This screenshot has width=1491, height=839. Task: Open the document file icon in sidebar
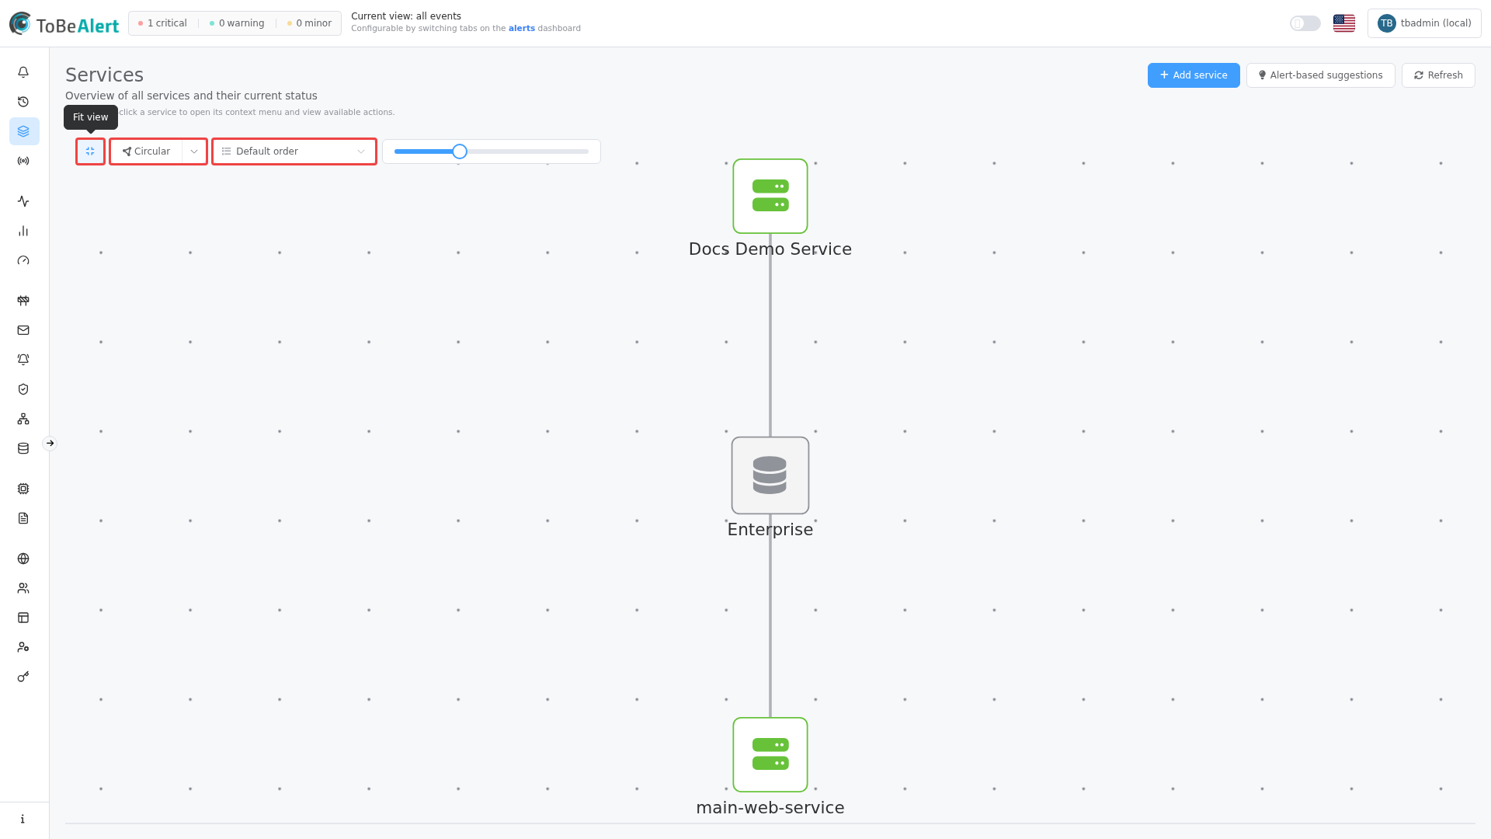point(23,518)
